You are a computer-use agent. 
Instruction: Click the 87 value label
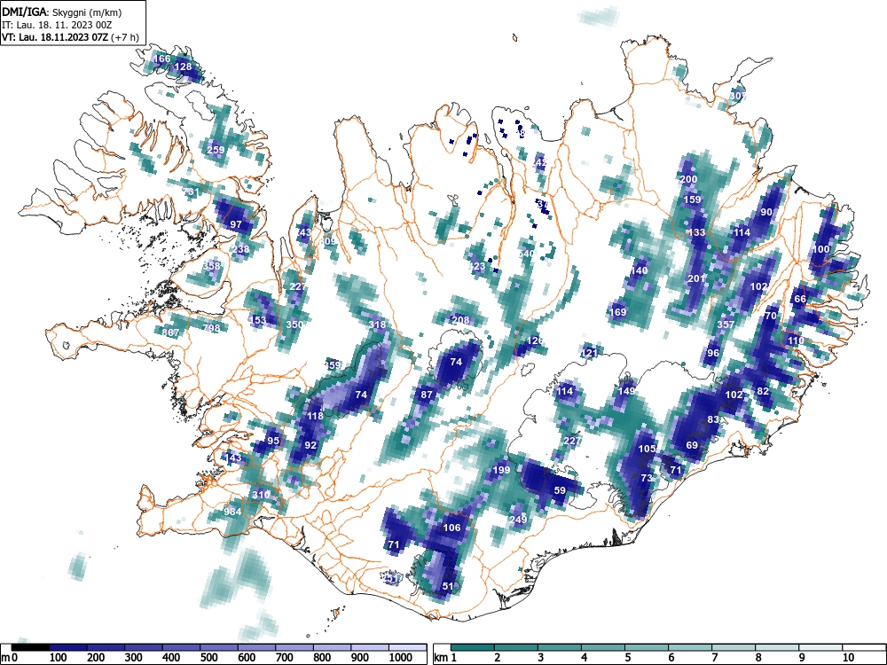coord(427,395)
